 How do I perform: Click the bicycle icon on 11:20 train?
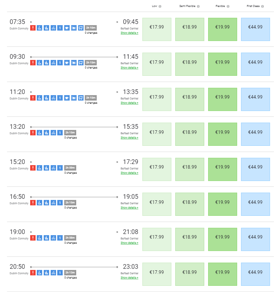coord(53,98)
